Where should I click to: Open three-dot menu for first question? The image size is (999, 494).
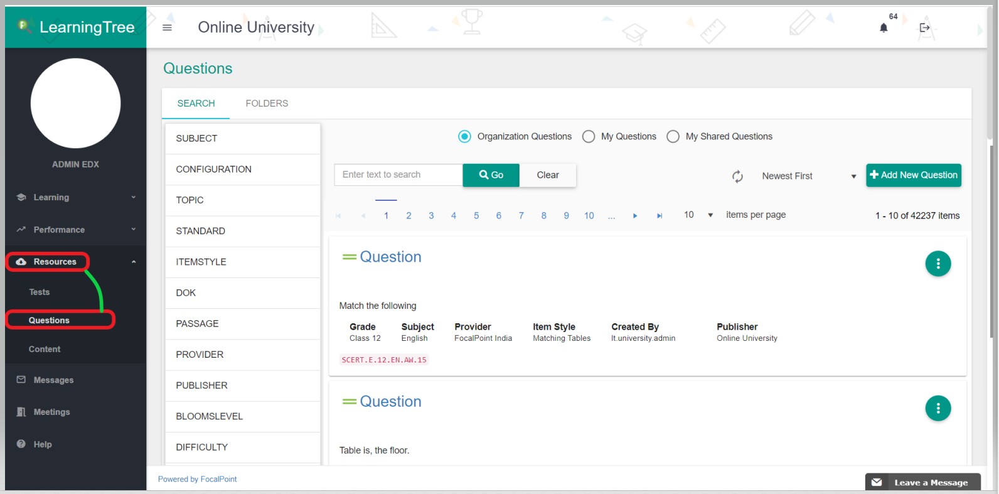(x=938, y=264)
